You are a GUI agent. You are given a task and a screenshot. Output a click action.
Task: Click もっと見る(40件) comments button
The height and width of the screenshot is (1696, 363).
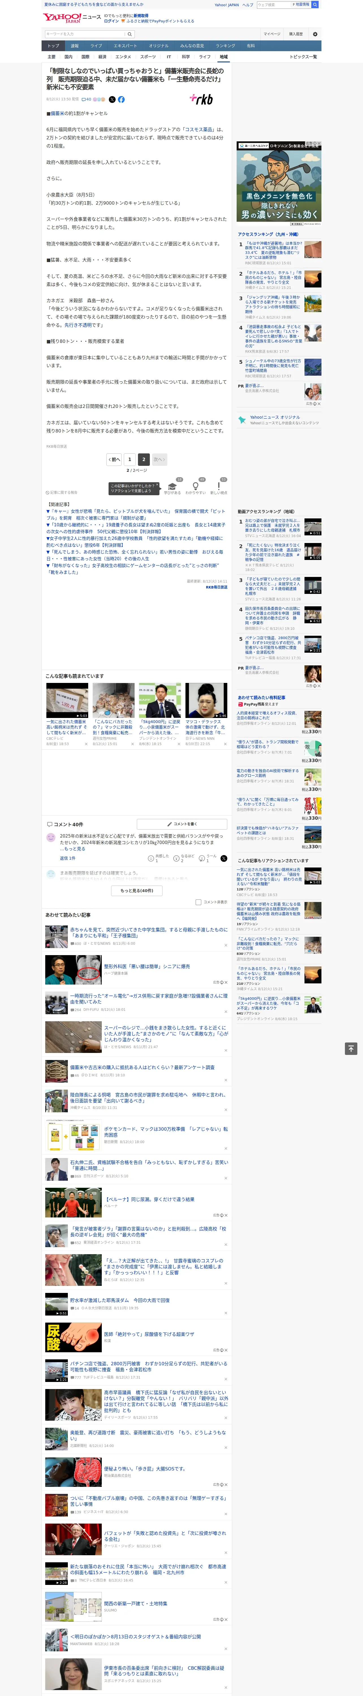[x=137, y=890]
